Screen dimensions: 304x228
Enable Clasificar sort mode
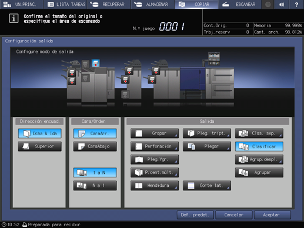259,146
